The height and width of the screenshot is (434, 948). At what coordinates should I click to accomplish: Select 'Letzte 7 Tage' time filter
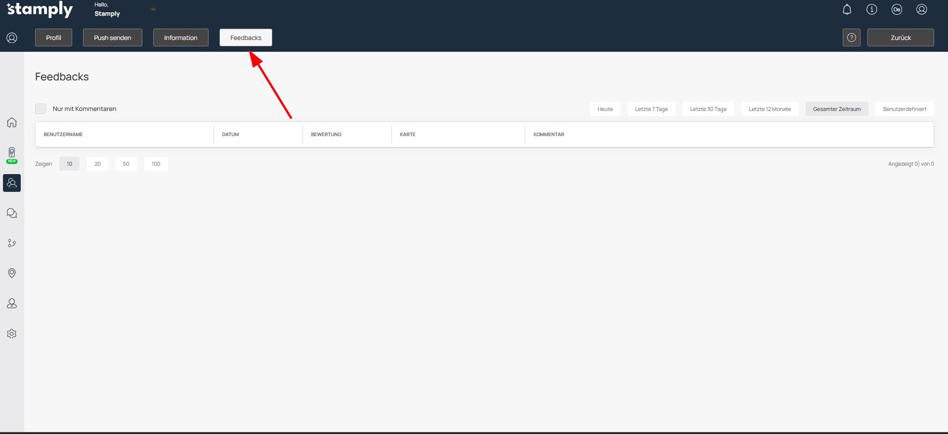[651, 109]
